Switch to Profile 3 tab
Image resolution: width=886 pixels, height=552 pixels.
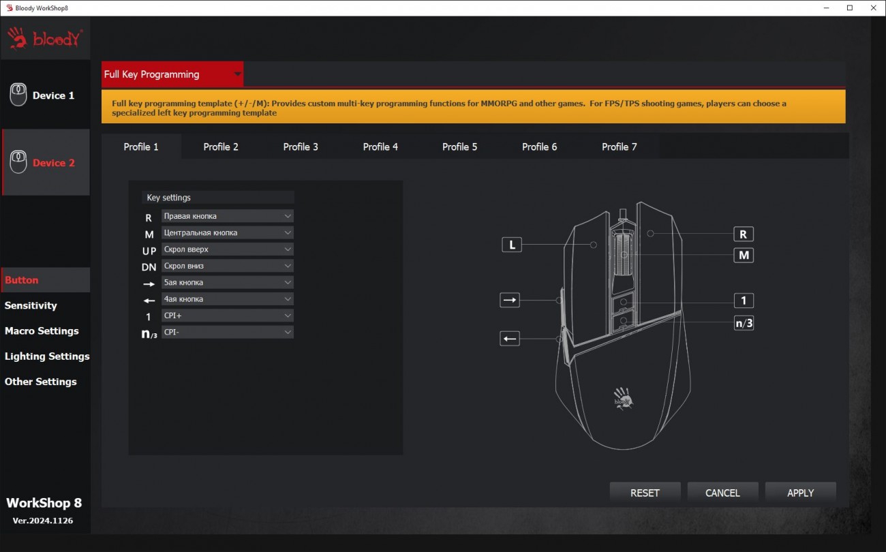pyautogui.click(x=301, y=147)
